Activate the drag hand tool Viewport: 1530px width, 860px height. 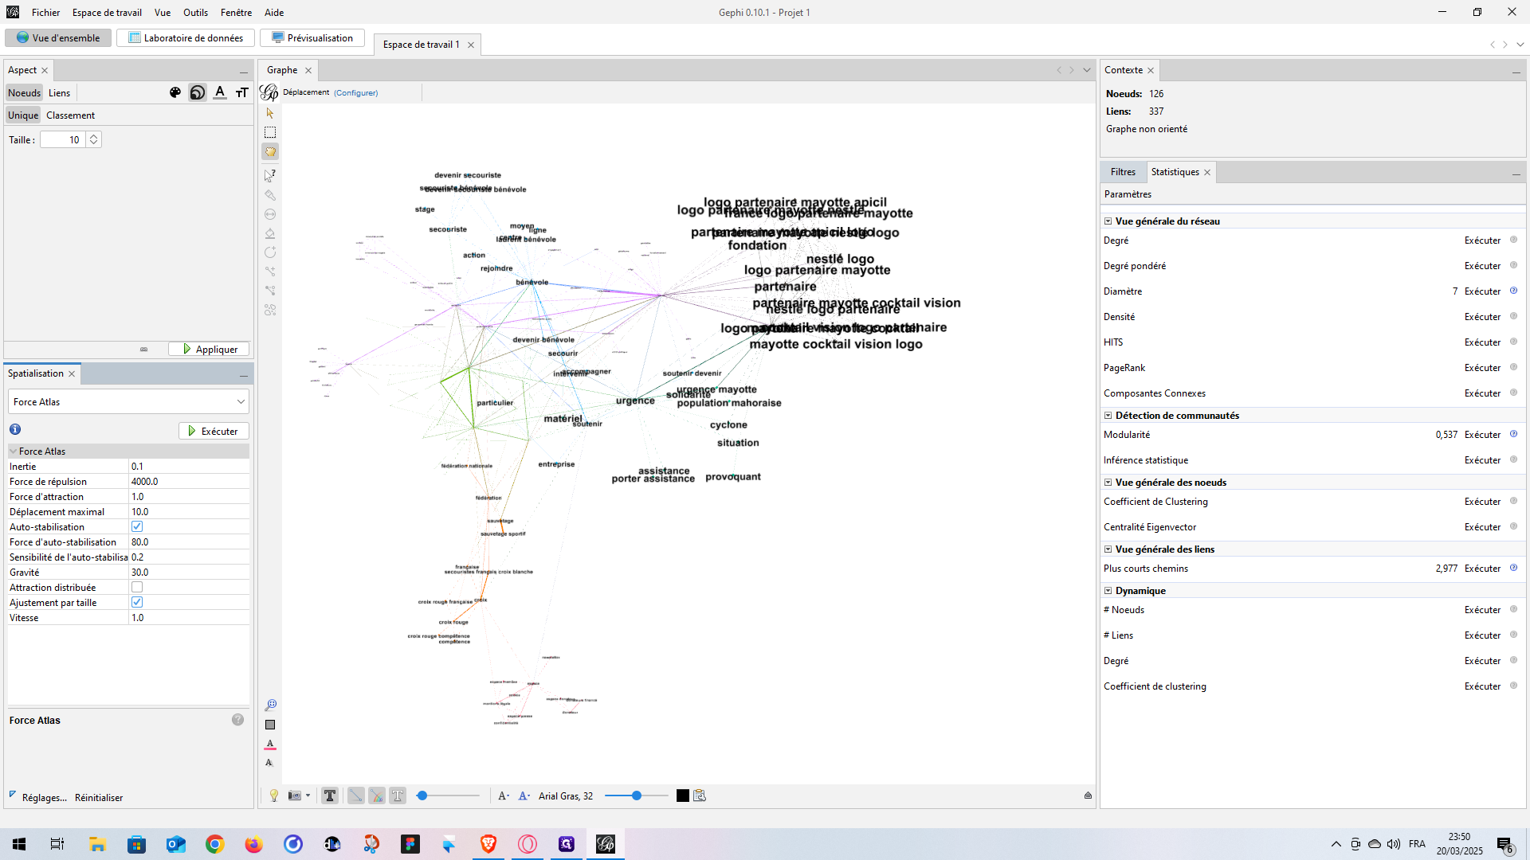[270, 151]
